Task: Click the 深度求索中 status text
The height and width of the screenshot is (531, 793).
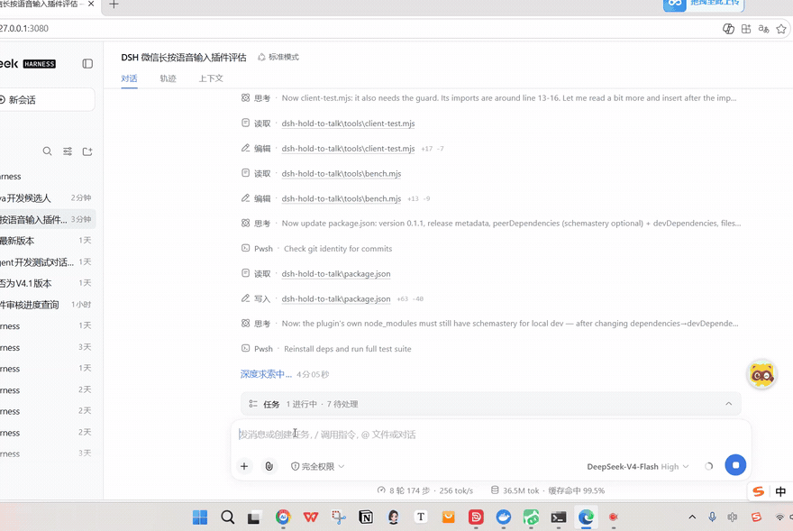Action: pyautogui.click(x=266, y=374)
